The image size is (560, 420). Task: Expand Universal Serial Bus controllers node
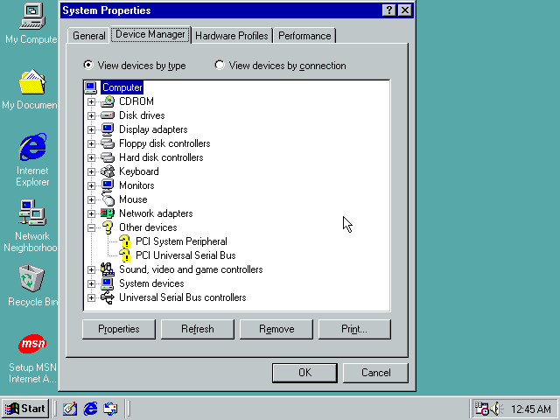click(91, 297)
